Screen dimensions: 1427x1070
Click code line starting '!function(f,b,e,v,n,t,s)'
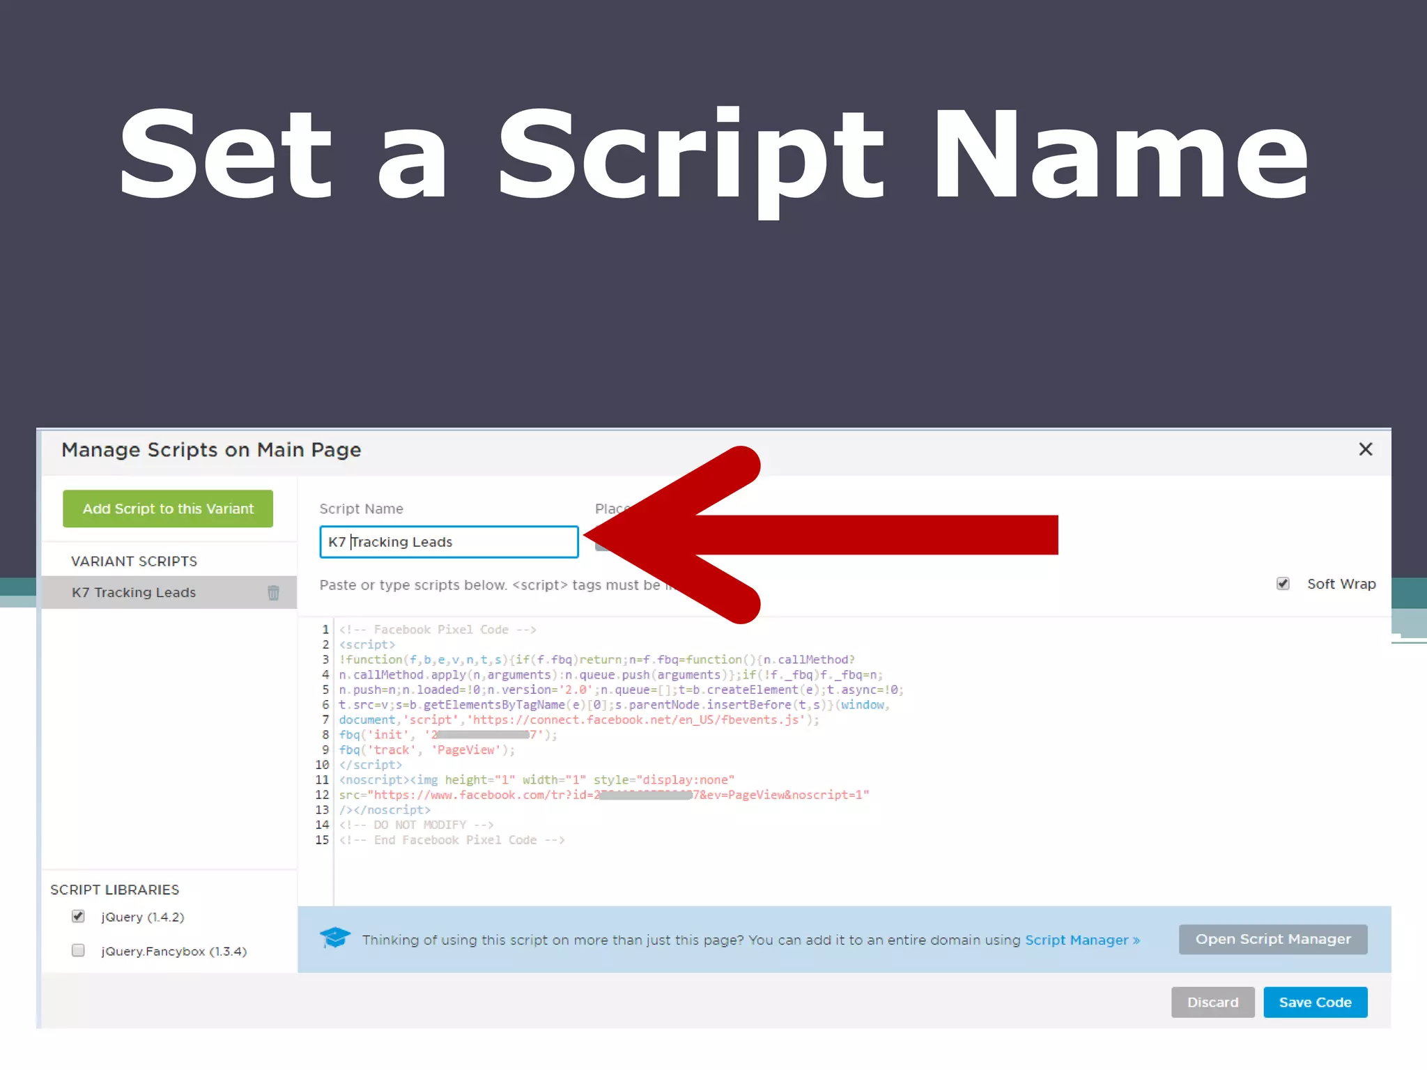coord(596,660)
